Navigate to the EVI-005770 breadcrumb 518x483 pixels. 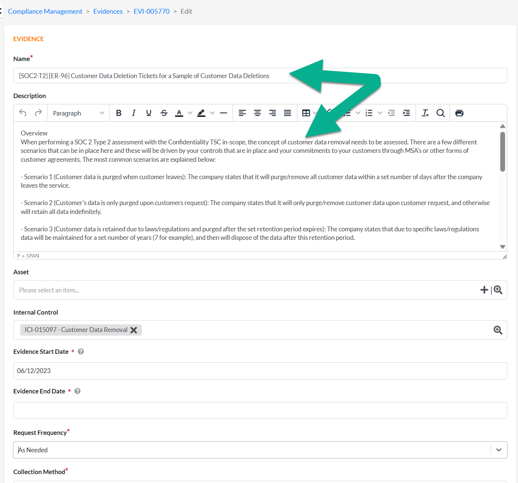click(152, 11)
